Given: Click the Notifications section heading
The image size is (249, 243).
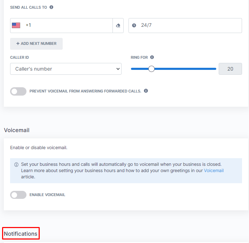Looking at the screenshot, I should click(x=21, y=234).
